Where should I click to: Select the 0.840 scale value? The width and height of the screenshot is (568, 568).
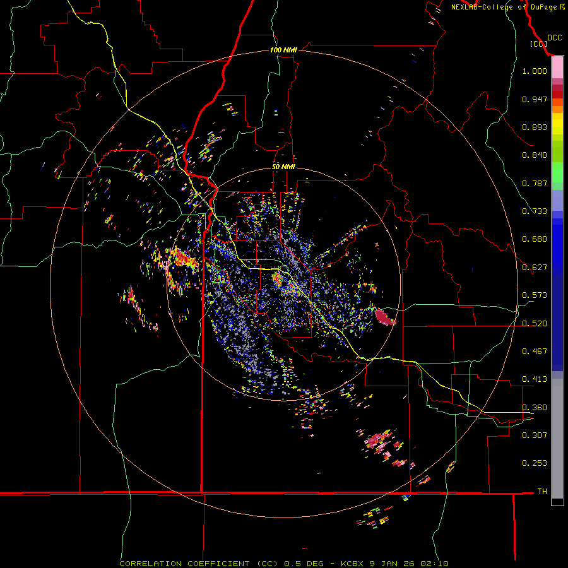click(535, 155)
